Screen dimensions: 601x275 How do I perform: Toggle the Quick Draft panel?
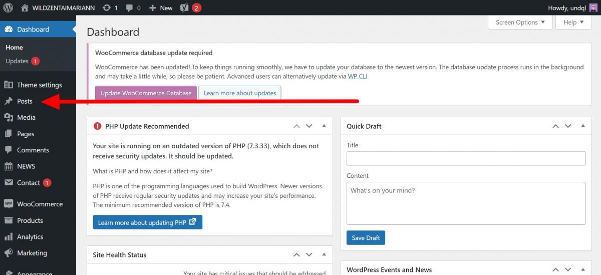coord(583,126)
